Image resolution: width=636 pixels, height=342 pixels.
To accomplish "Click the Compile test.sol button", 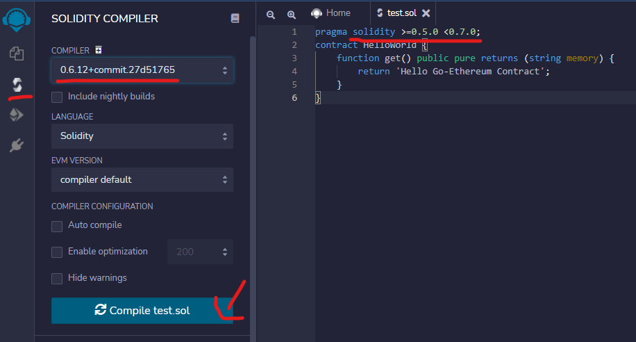I will [142, 311].
